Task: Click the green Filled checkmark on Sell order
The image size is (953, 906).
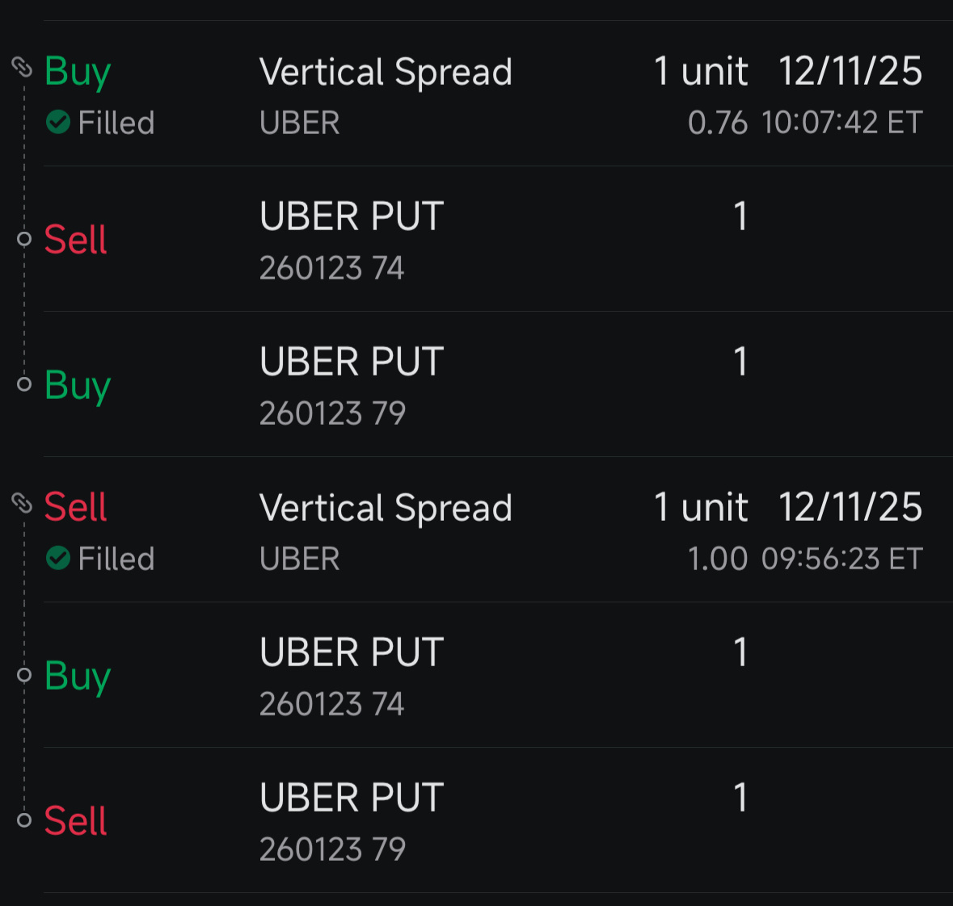Action: pos(58,557)
